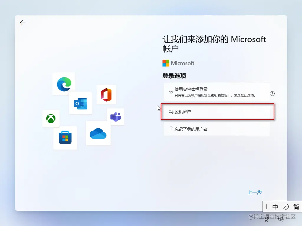Click the 登录选项 heading

[x=174, y=76]
